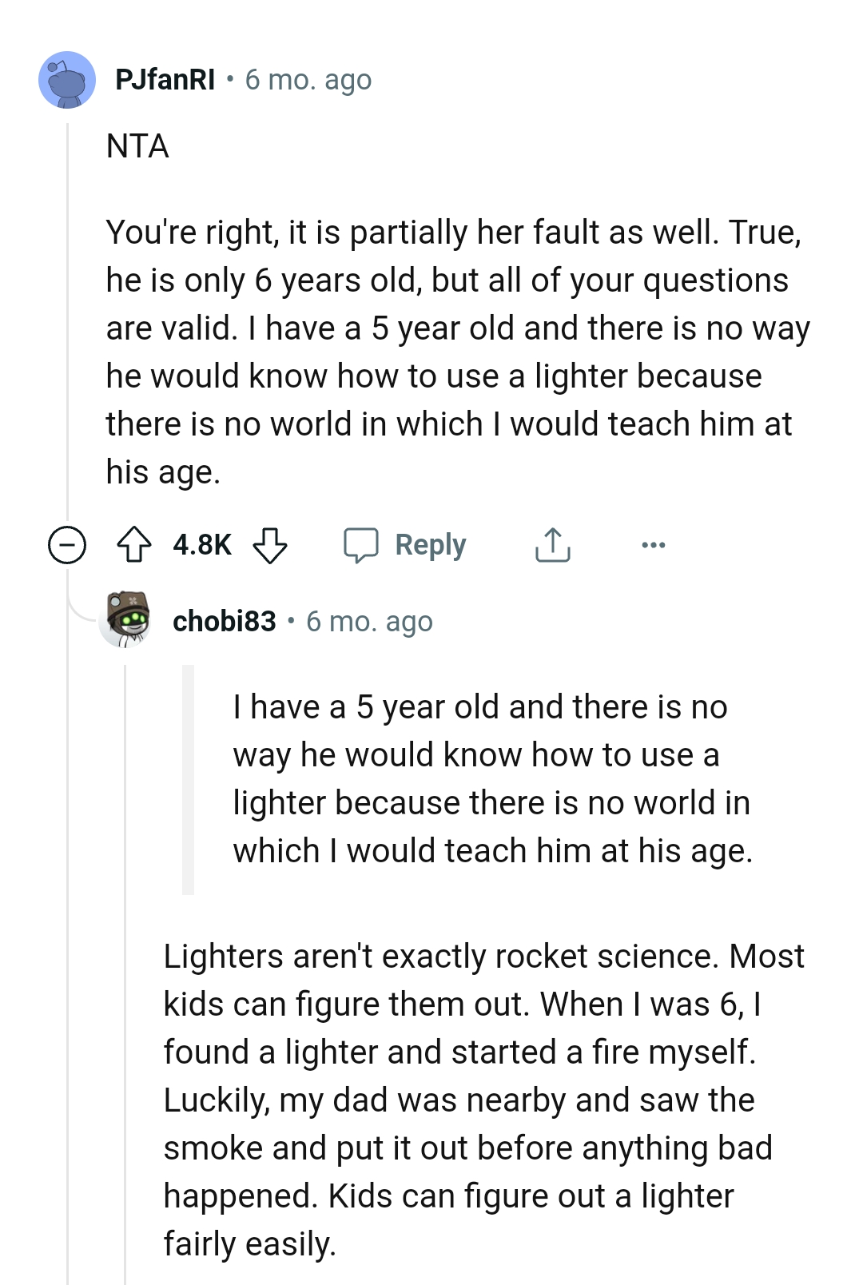This screenshot has height=1285, width=863.
Task: Toggle the upvote arrow off
Action: (137, 545)
